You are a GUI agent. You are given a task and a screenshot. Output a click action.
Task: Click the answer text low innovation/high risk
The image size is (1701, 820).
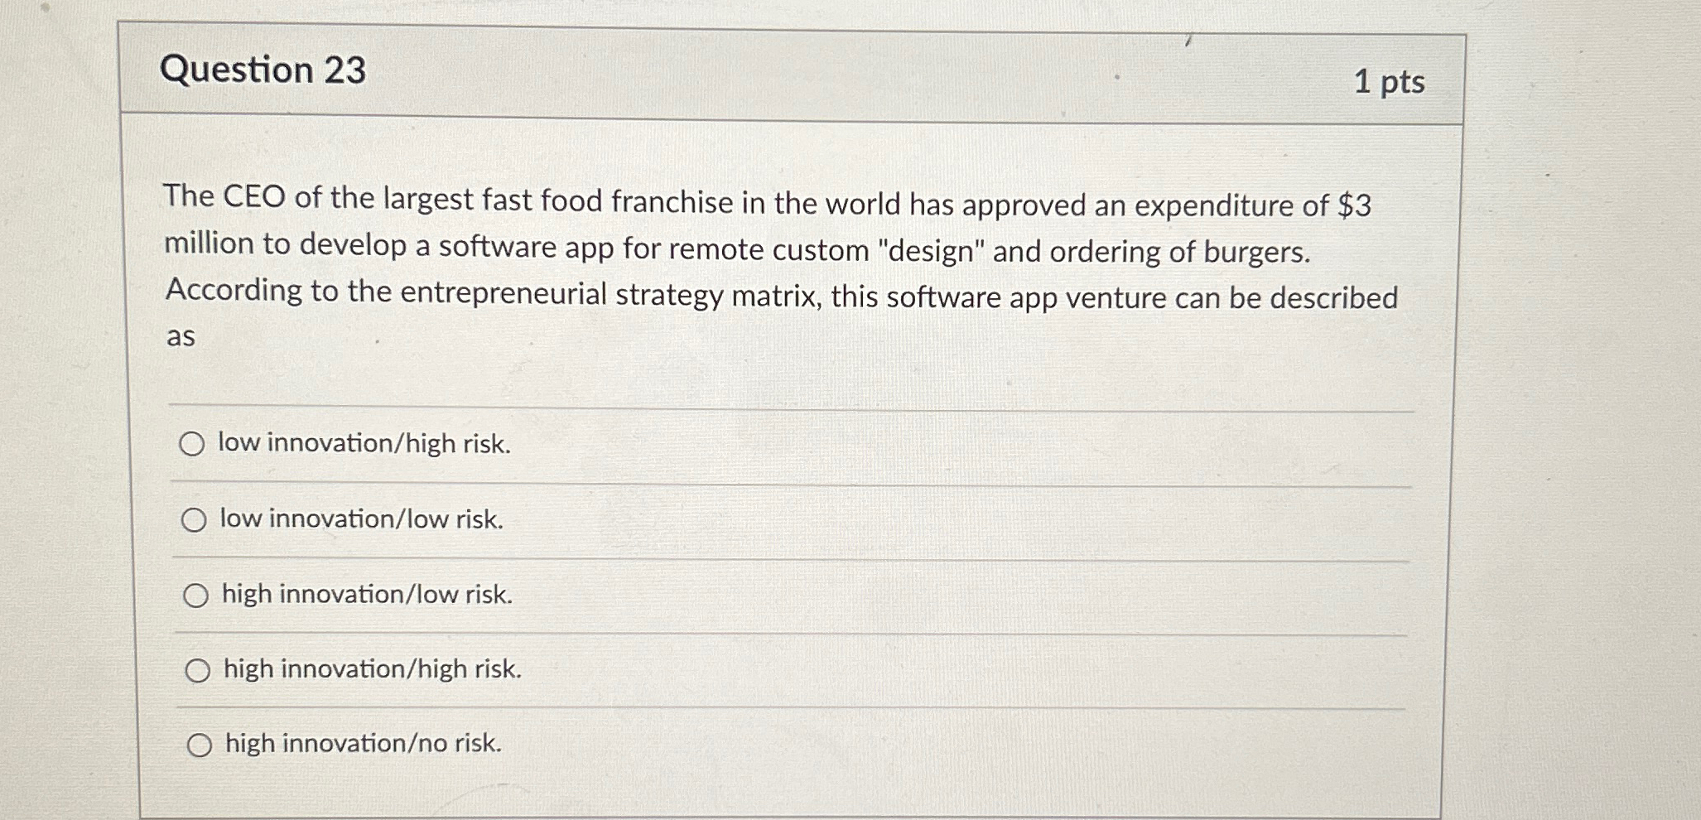pos(364,445)
